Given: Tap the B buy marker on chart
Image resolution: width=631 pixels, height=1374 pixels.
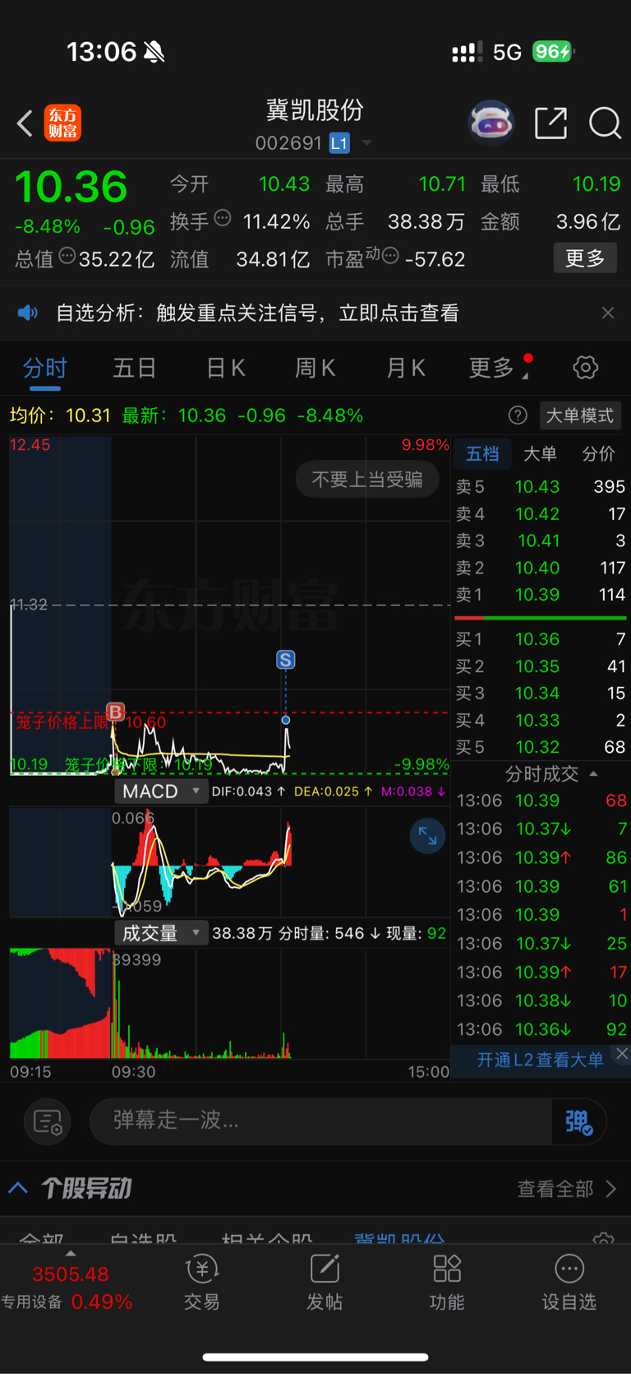Looking at the screenshot, I should (x=116, y=711).
